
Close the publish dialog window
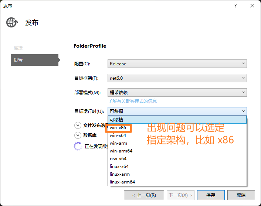pos(252,6)
